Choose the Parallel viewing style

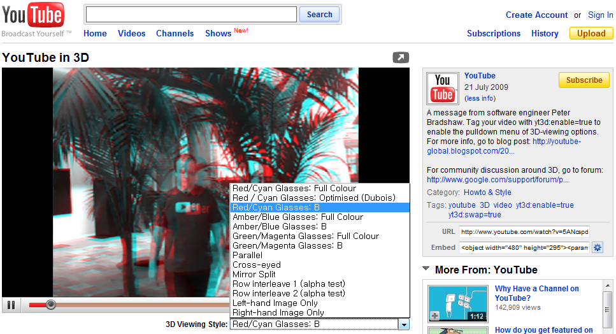click(320, 255)
